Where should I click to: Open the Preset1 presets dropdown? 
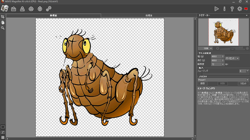223,80
